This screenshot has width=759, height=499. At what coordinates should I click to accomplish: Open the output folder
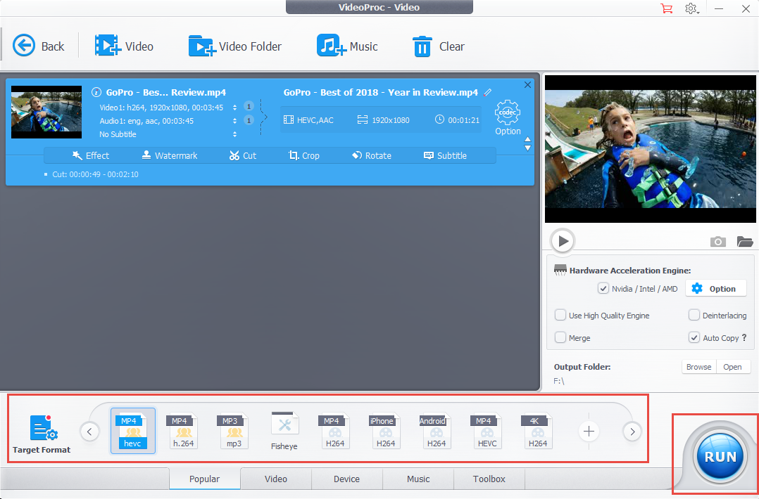(733, 367)
